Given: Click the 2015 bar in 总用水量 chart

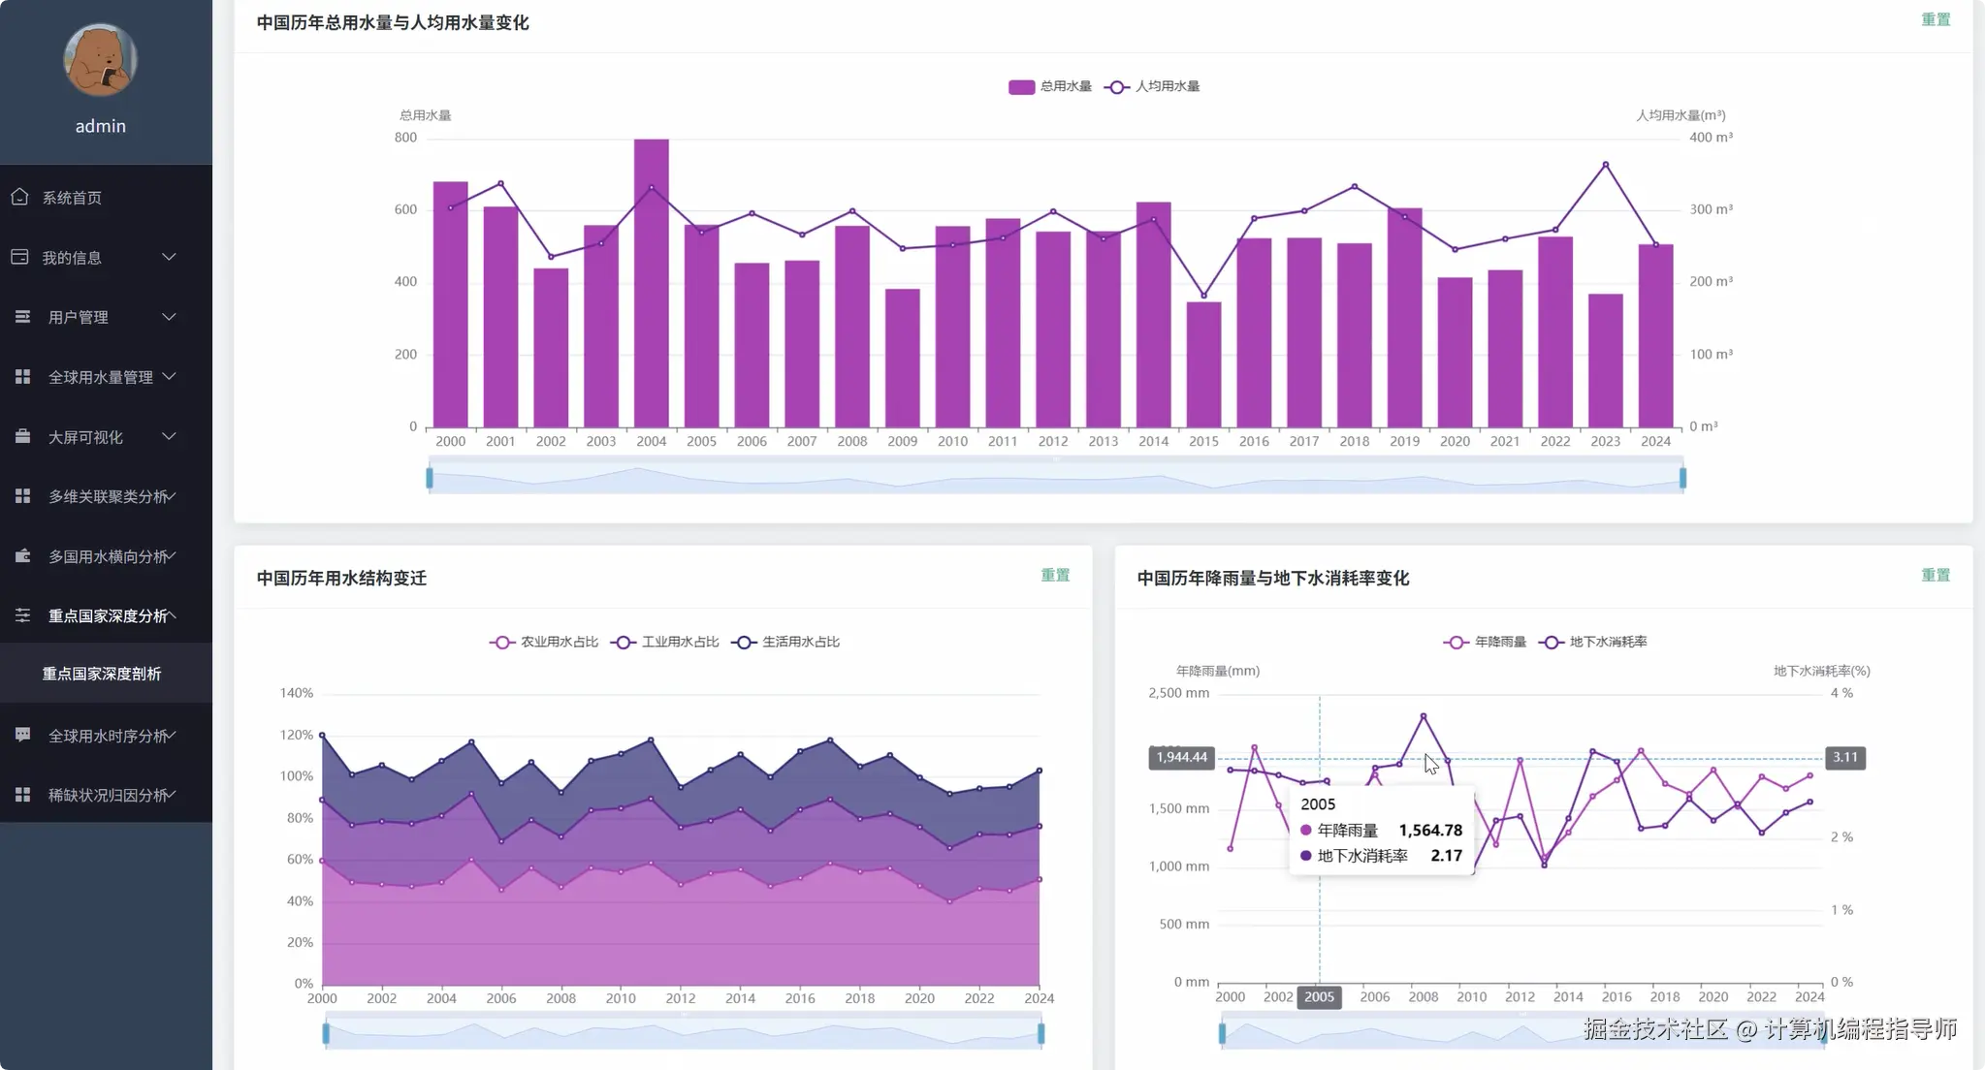Looking at the screenshot, I should click(1203, 364).
